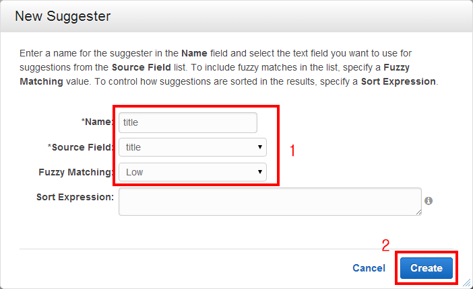
Task: Click bold "Sort Expression" in the instructions paragraph
Action: point(399,82)
